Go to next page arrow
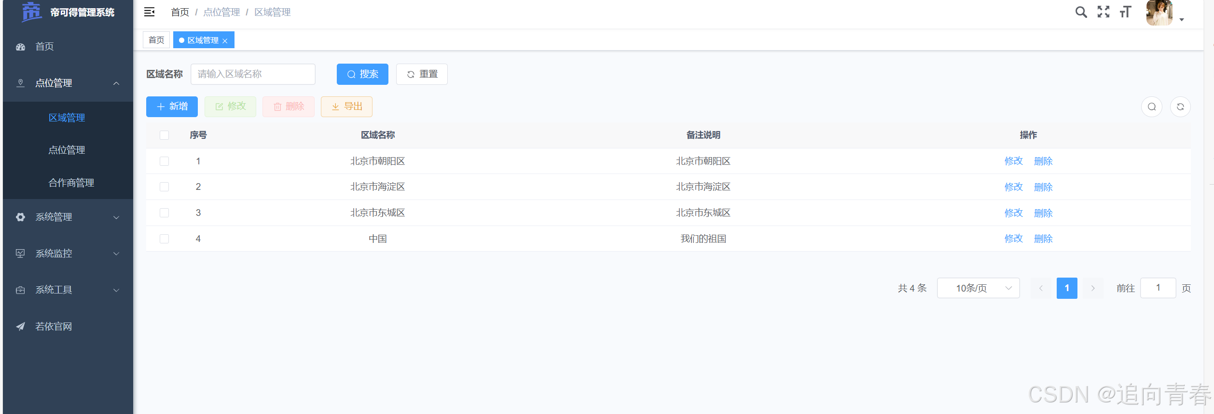This screenshot has width=1214, height=414. pos(1093,288)
